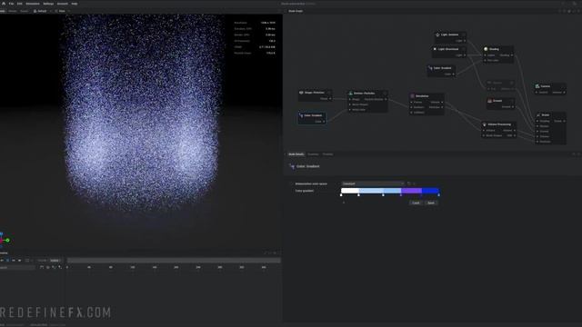Open the View dropdown in viewport toolbar
Screen dimensions: 582x327
[62, 11]
